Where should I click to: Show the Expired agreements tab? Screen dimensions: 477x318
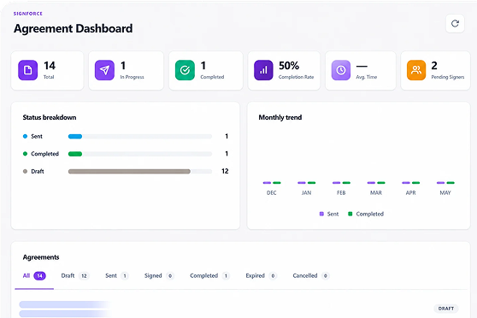261,276
